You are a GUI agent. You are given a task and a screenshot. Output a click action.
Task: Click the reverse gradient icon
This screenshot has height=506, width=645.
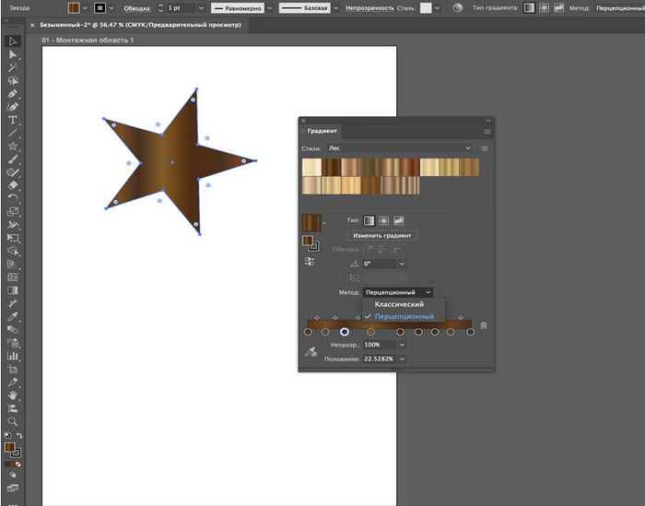click(310, 262)
